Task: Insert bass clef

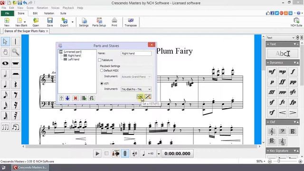Action: click(282, 131)
